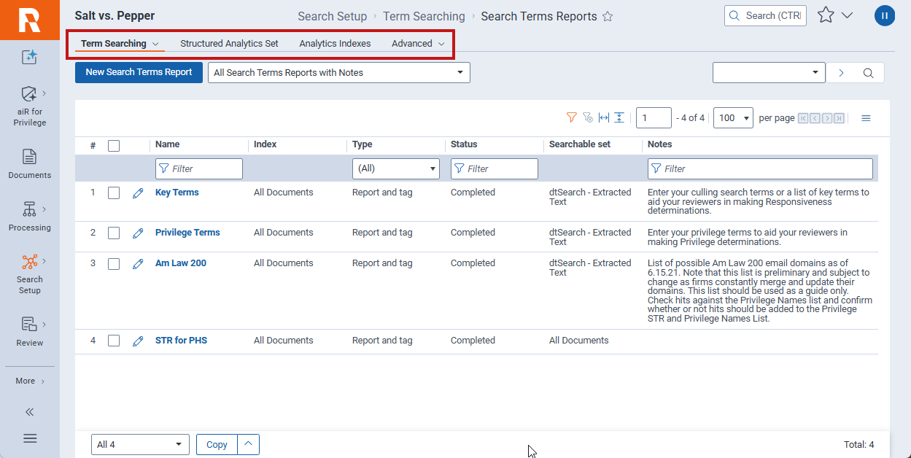The height and width of the screenshot is (458, 911).
Task: Sort by the Status column header
Action: [464, 144]
